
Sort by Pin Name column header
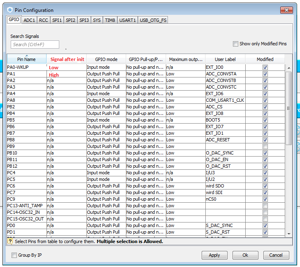click(x=27, y=59)
